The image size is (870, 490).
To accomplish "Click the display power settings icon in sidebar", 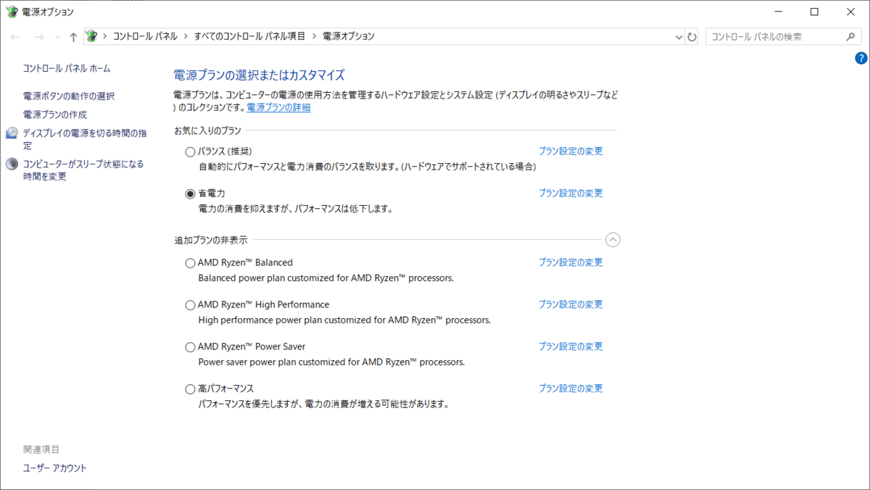I will click(x=12, y=133).
